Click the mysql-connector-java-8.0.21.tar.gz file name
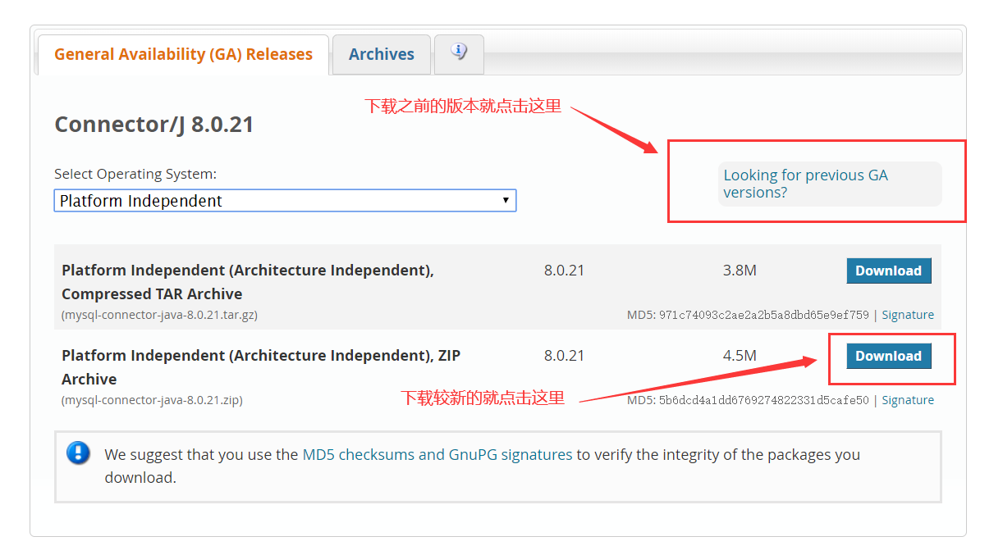 (158, 314)
